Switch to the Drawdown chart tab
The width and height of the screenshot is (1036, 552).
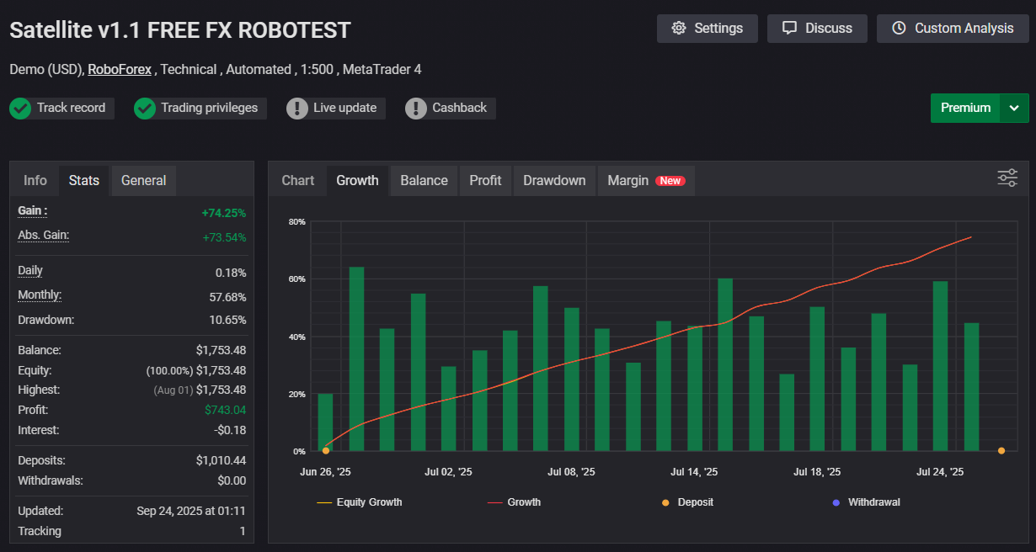coord(554,181)
